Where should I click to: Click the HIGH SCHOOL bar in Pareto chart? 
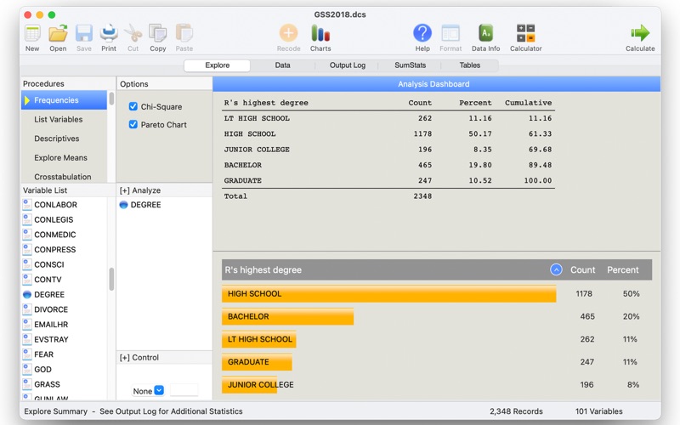[x=389, y=293]
